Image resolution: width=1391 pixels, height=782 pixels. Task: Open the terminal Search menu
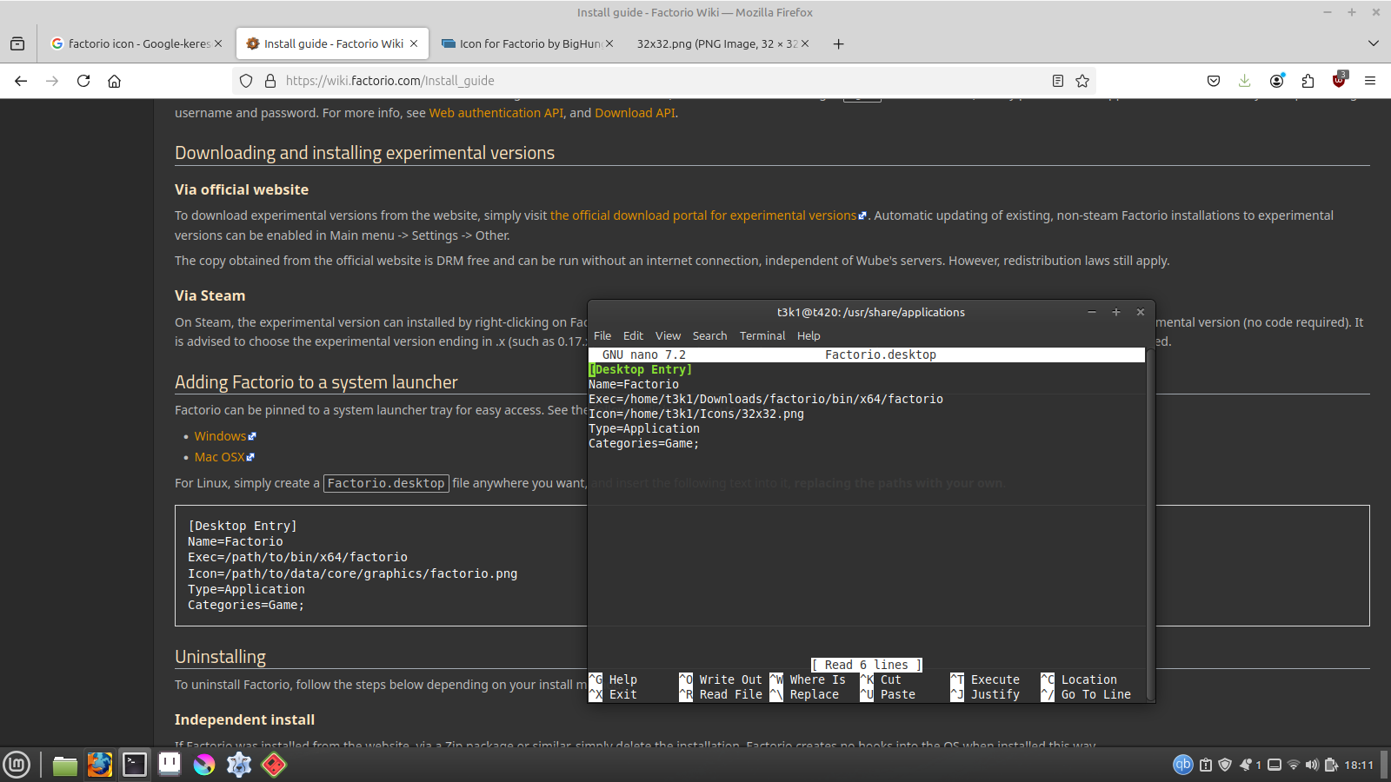[x=709, y=335]
